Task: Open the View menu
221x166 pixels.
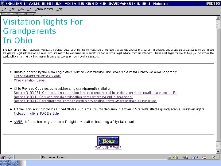Action: (x=21, y=9)
